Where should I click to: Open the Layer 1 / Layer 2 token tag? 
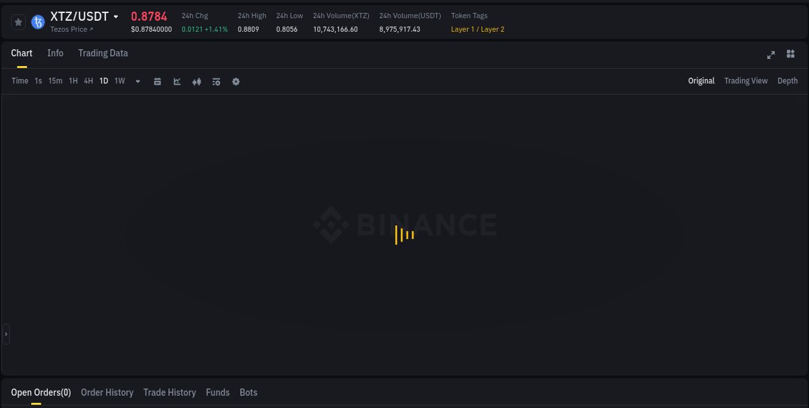click(x=478, y=29)
